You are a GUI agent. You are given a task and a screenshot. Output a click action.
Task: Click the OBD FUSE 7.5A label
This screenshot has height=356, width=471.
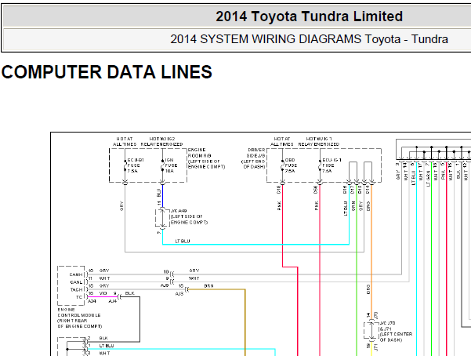[291, 165]
